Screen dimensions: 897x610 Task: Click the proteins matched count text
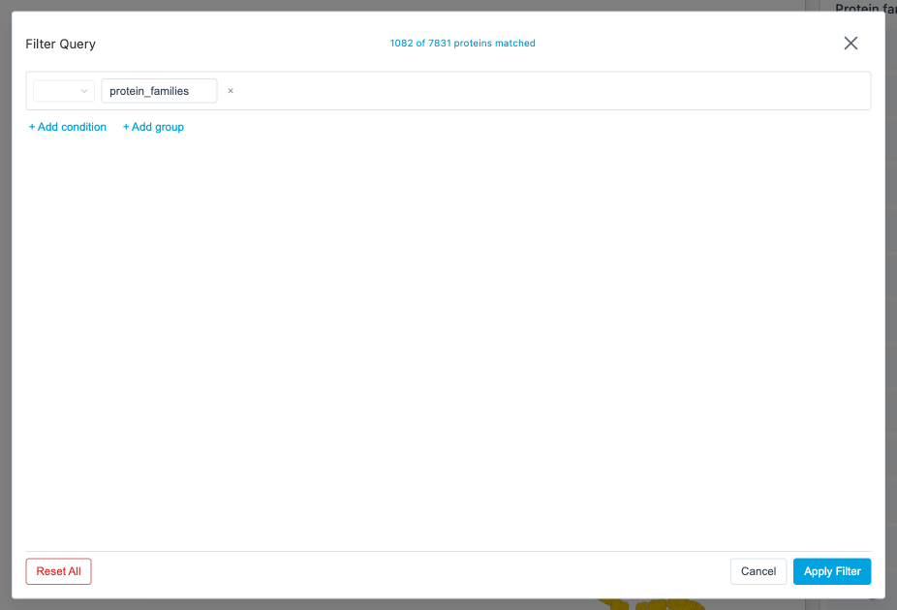pos(462,44)
